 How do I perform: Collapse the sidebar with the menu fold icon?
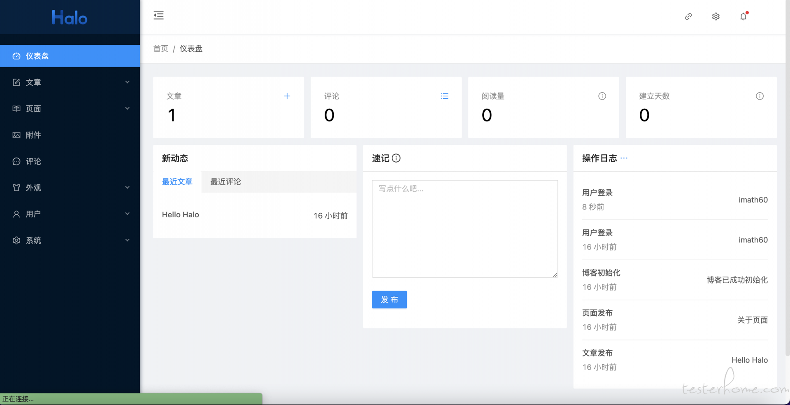coord(159,15)
